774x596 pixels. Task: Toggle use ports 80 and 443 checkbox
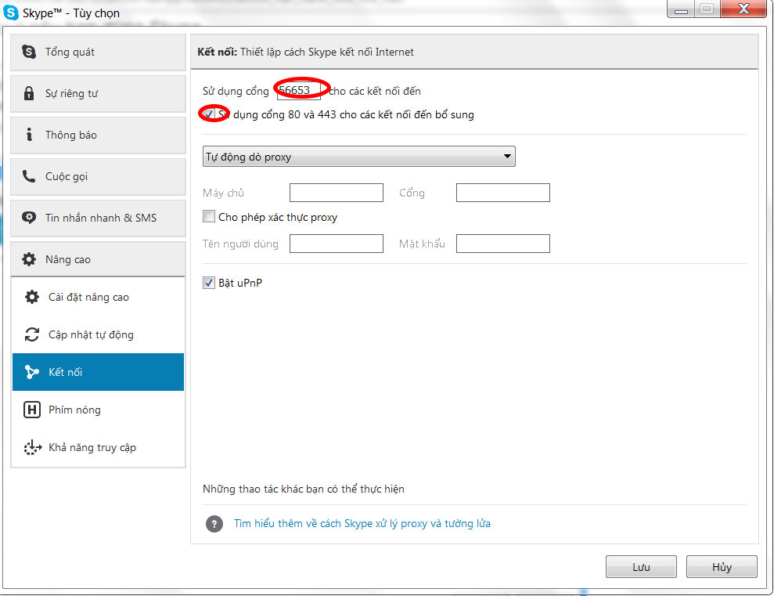tap(209, 114)
